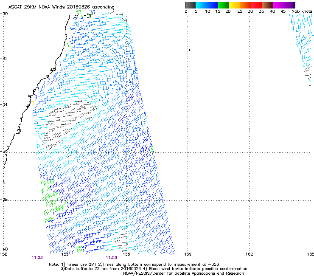
Task: Click the legend scale label '20'
Action: [228, 11]
